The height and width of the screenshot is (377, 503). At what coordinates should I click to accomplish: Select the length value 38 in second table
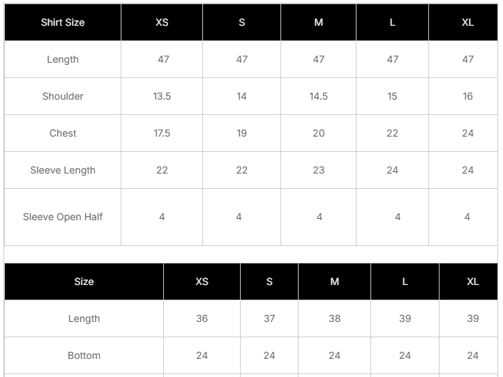point(335,318)
